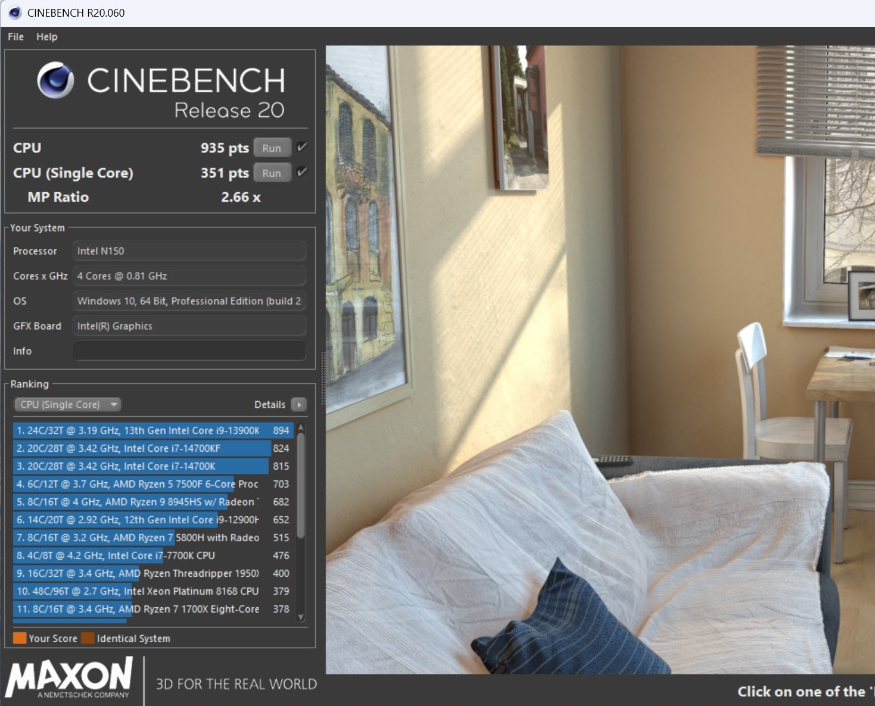Screen dimensions: 875x706
Task: Click the CPU score 935 pts
Action: (x=225, y=148)
